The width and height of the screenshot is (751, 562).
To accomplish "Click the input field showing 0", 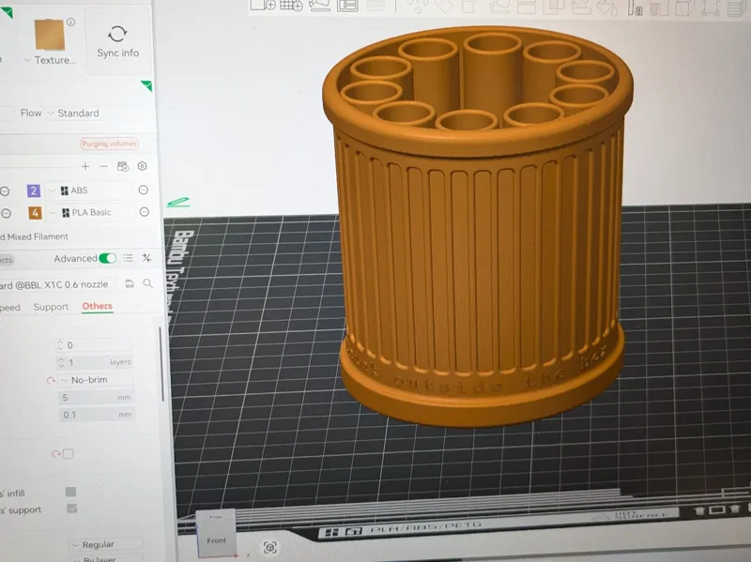I will point(95,345).
